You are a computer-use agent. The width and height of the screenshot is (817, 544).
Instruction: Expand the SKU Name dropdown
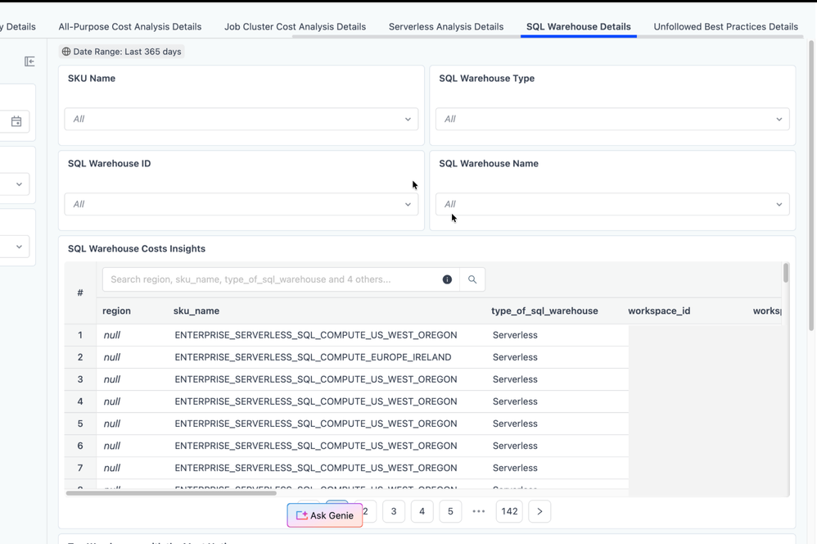click(x=241, y=119)
